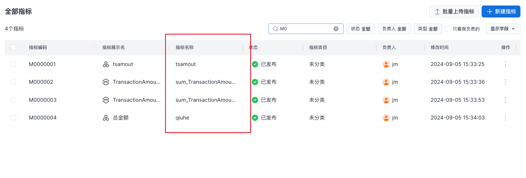Open the more actions menu for M000002
The height and width of the screenshot is (178, 526).
505,82
